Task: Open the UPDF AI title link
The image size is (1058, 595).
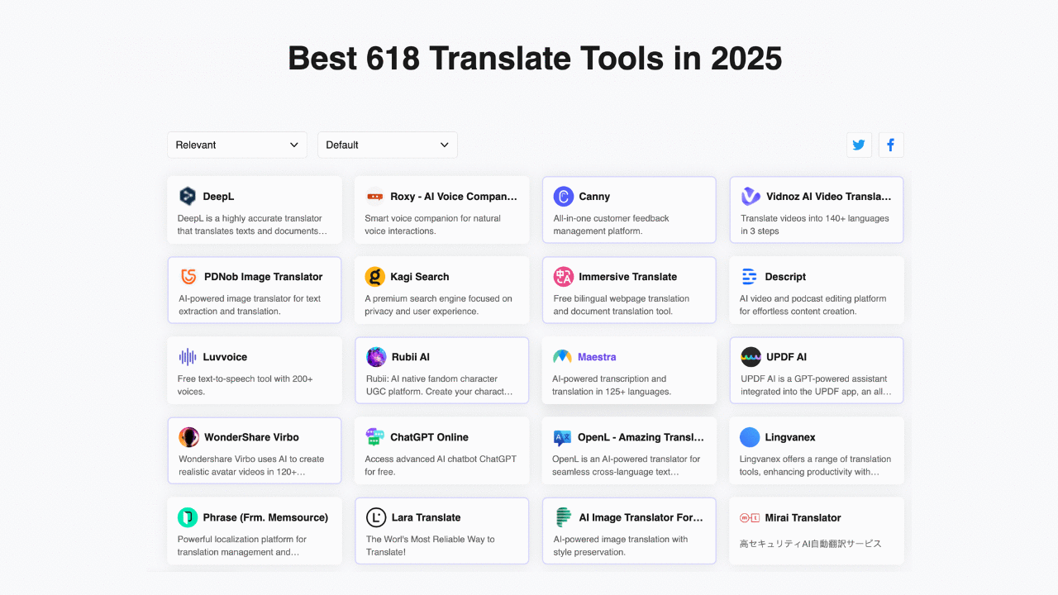Action: point(786,357)
